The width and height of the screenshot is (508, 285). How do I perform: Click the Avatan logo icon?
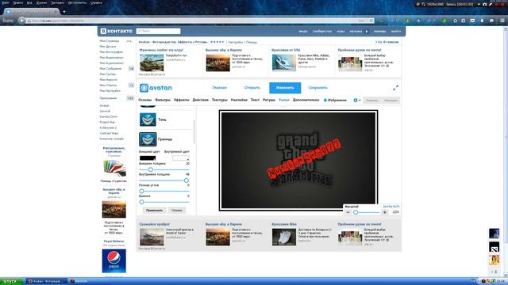point(144,88)
